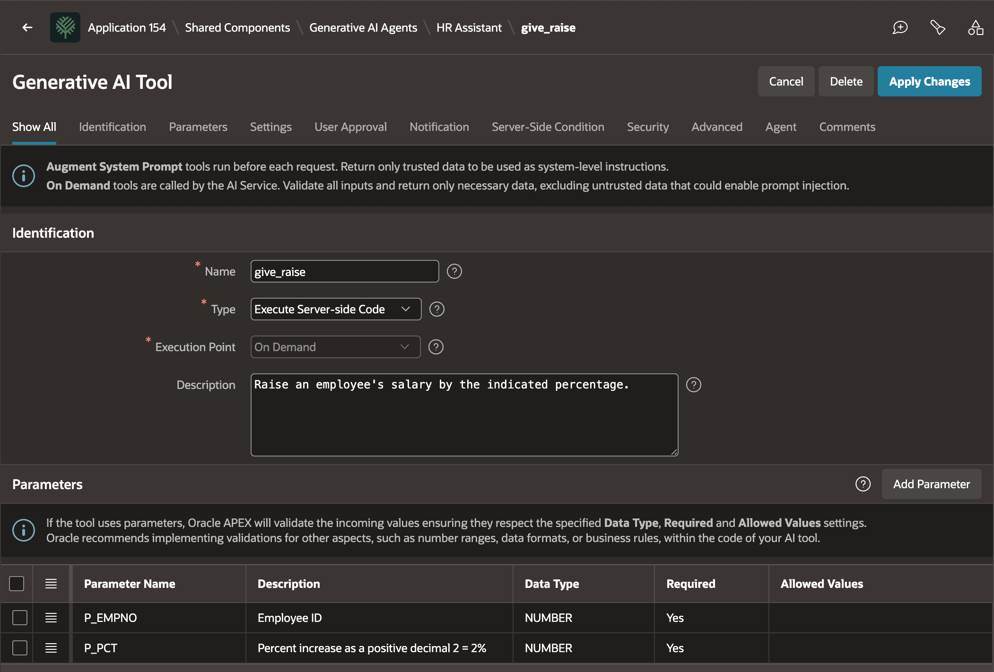The height and width of the screenshot is (672, 994).
Task: Click the header row menu icon in table
Action: pyautogui.click(x=51, y=584)
